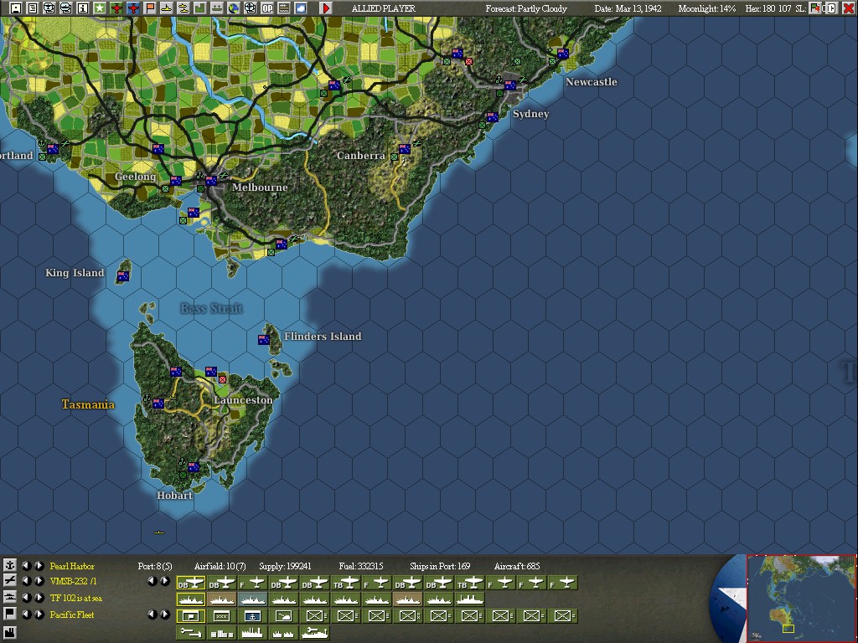
Task: Click the cloud weather toolbar icon
Action: tap(301, 8)
